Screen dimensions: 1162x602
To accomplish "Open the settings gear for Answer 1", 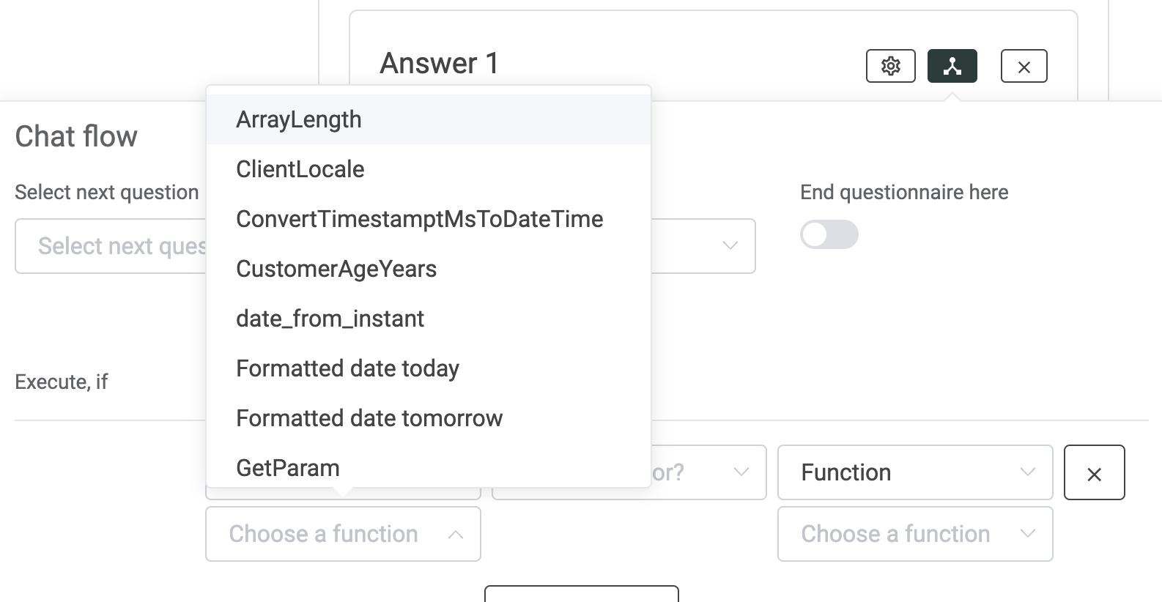I will point(890,65).
